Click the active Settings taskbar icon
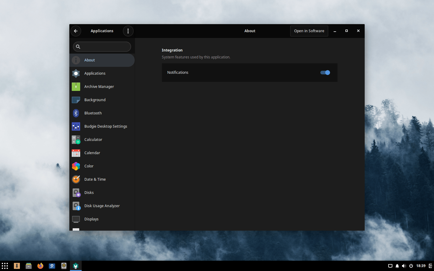This screenshot has height=271, width=434. point(76,266)
